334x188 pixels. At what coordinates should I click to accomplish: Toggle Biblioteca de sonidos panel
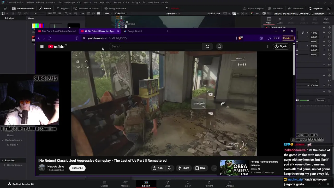coord(86,8)
